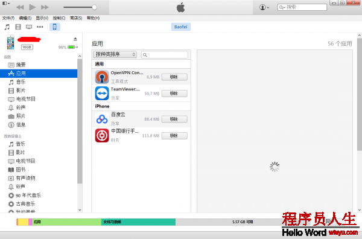Click the 应用 segment of storage bar
The height and width of the screenshot is (239, 362).
click(x=66, y=222)
